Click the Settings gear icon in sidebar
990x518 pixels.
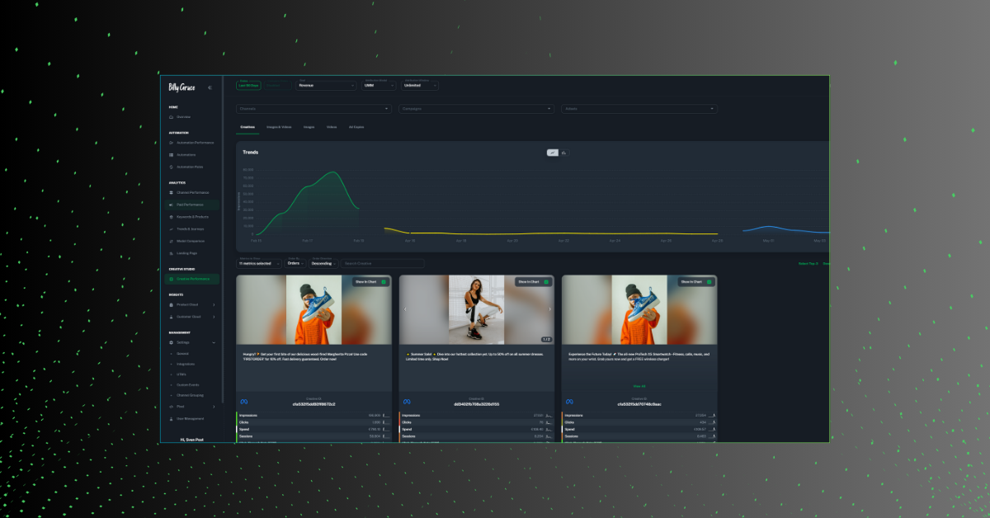click(x=171, y=342)
